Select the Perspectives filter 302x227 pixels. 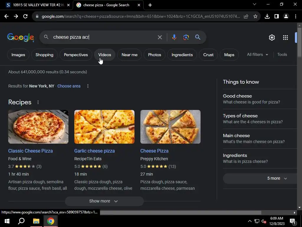(76, 55)
